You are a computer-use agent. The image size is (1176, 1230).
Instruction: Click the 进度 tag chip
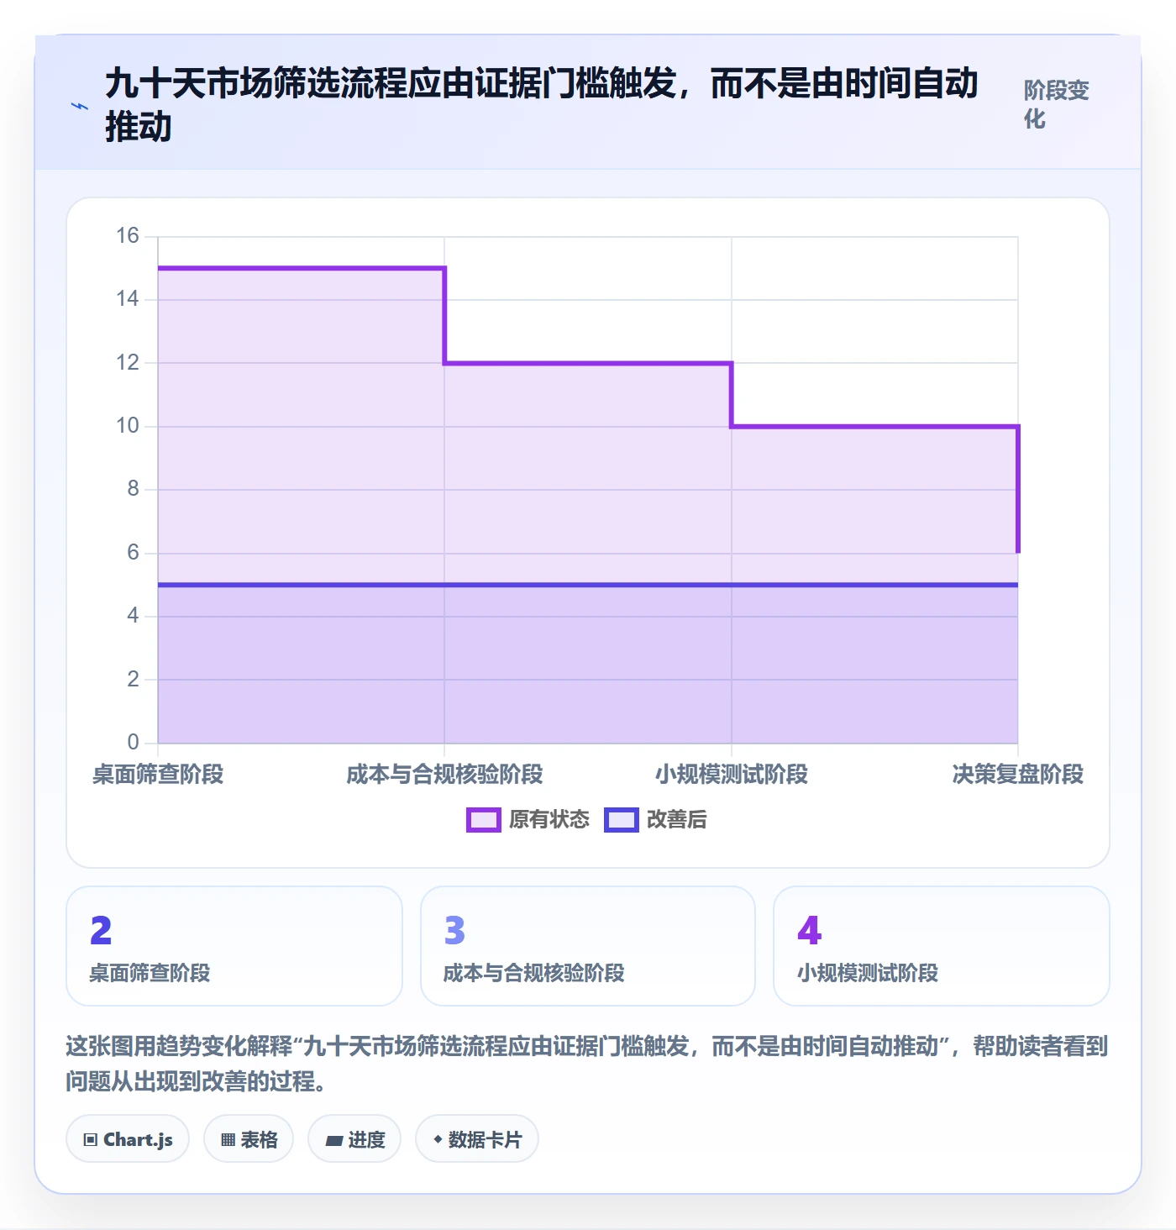(x=354, y=1139)
